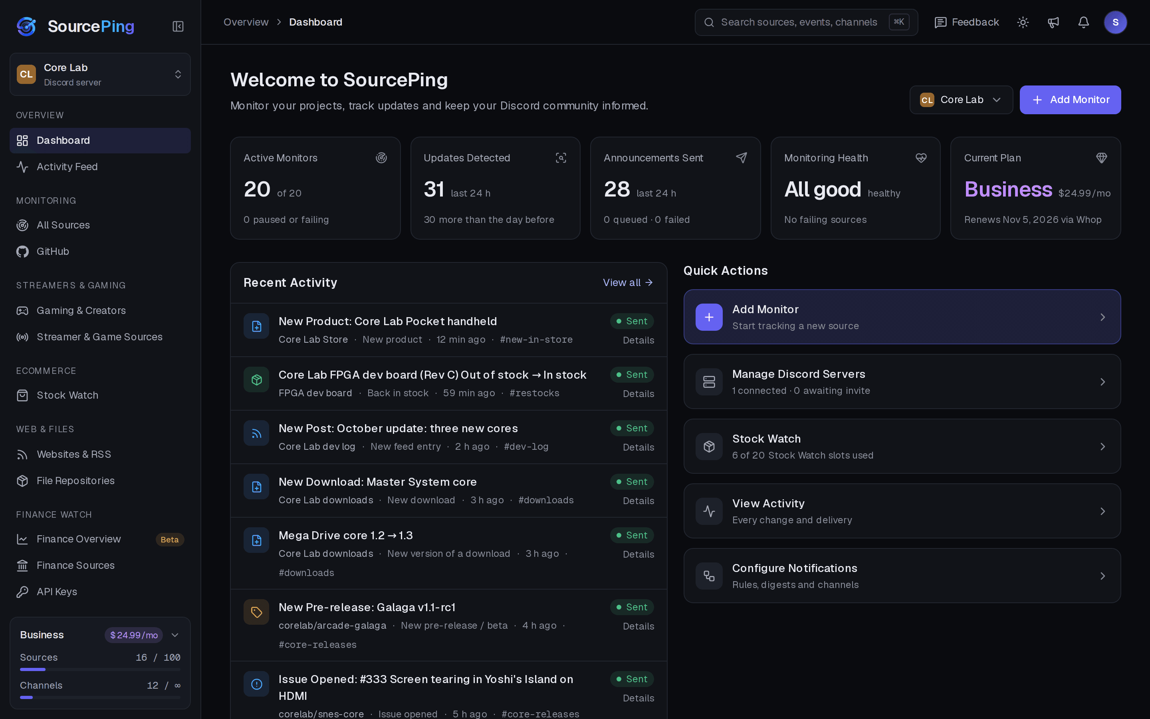Click the October update RSS feed icon
The image size is (1150, 719).
(257, 433)
